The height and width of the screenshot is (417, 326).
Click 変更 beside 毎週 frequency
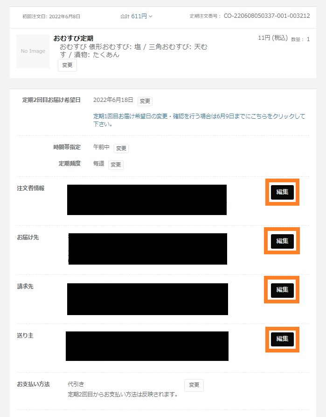click(x=116, y=165)
